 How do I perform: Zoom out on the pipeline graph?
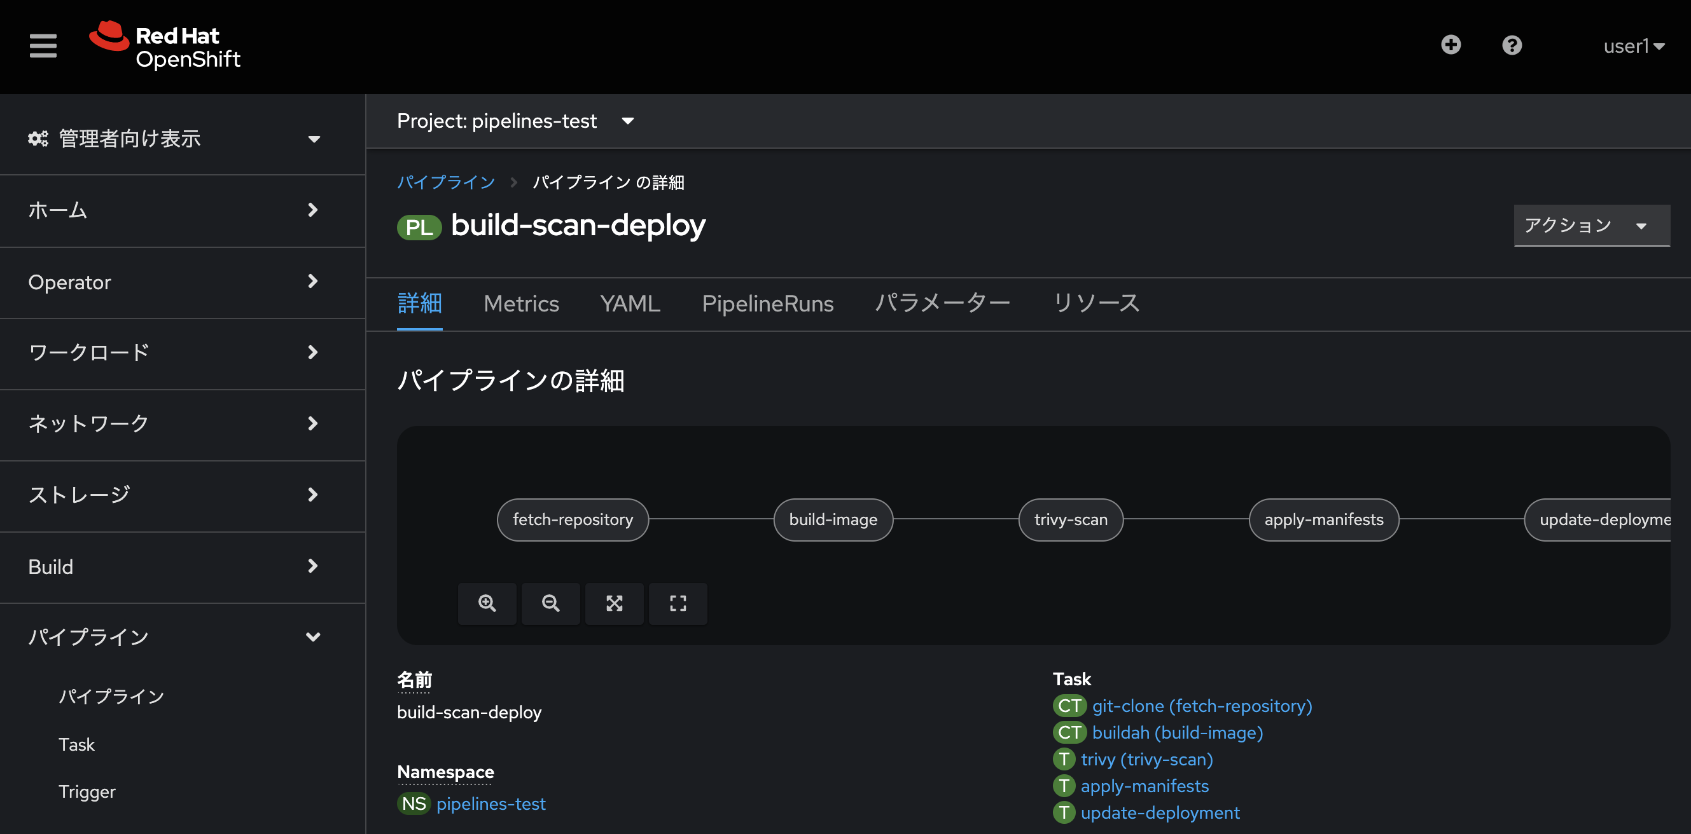coord(551,603)
